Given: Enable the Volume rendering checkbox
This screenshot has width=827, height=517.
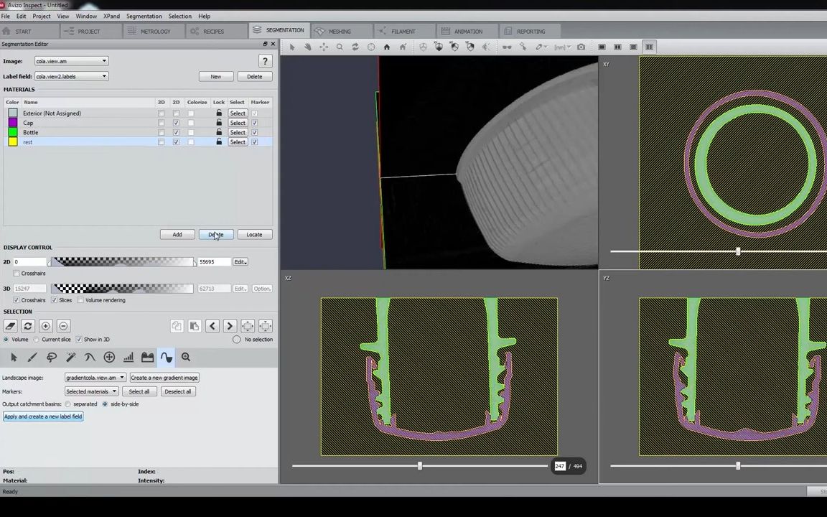Looking at the screenshot, I should point(80,300).
